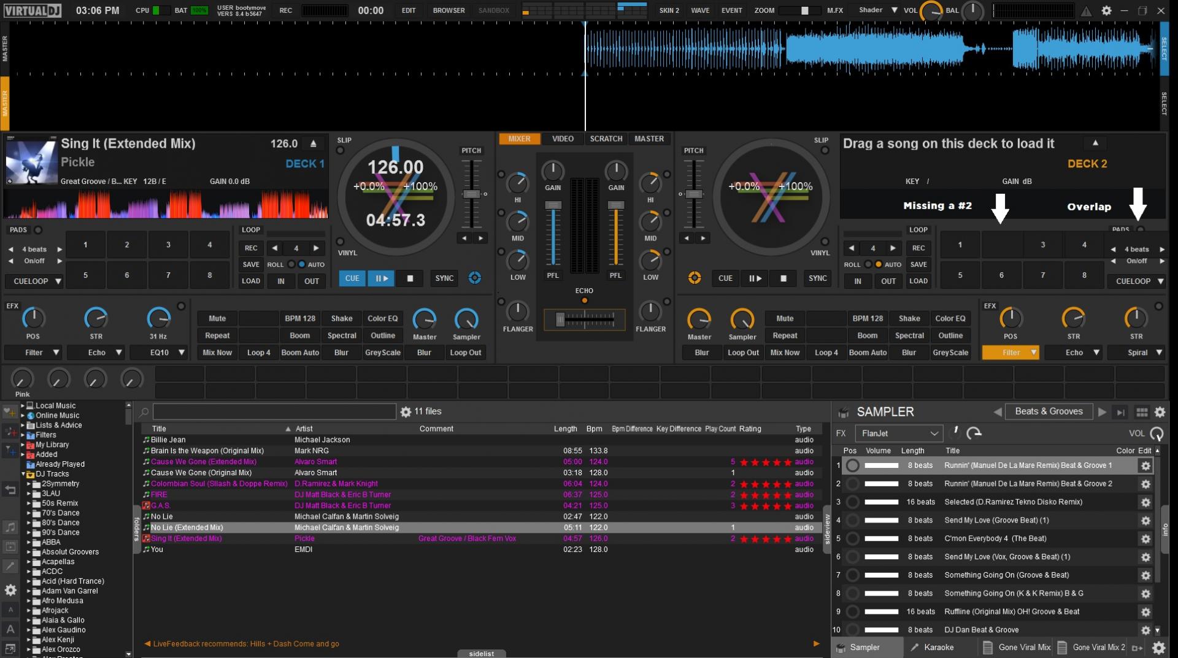Click sampler trigger mode skip icon

coord(1120,412)
